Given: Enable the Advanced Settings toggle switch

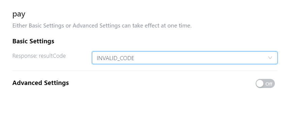Looking at the screenshot, I should 265,84.
